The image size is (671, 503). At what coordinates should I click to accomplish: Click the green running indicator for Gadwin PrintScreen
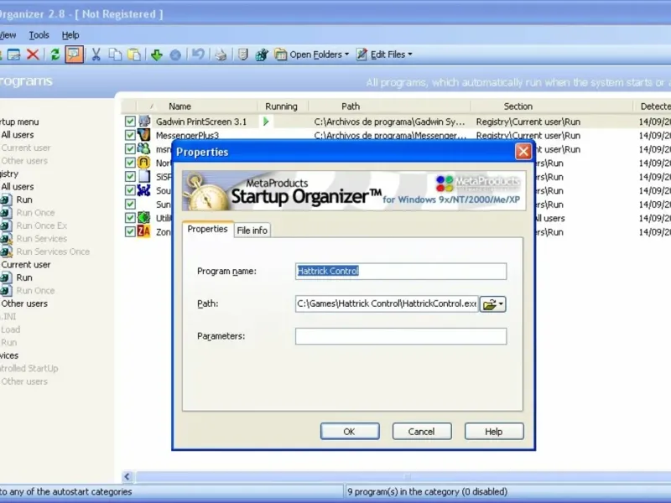click(x=266, y=122)
